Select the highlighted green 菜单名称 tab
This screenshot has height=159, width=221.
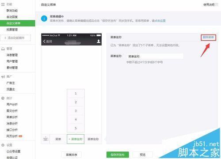tap(76, 139)
